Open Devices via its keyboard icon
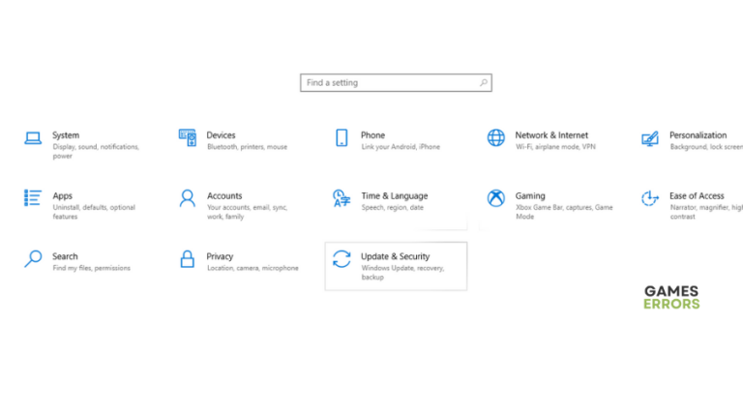This screenshot has width=743, height=413. tap(187, 137)
